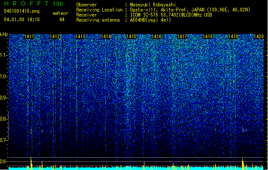Click the tall yellow peak near 1419

click(x=243, y=164)
